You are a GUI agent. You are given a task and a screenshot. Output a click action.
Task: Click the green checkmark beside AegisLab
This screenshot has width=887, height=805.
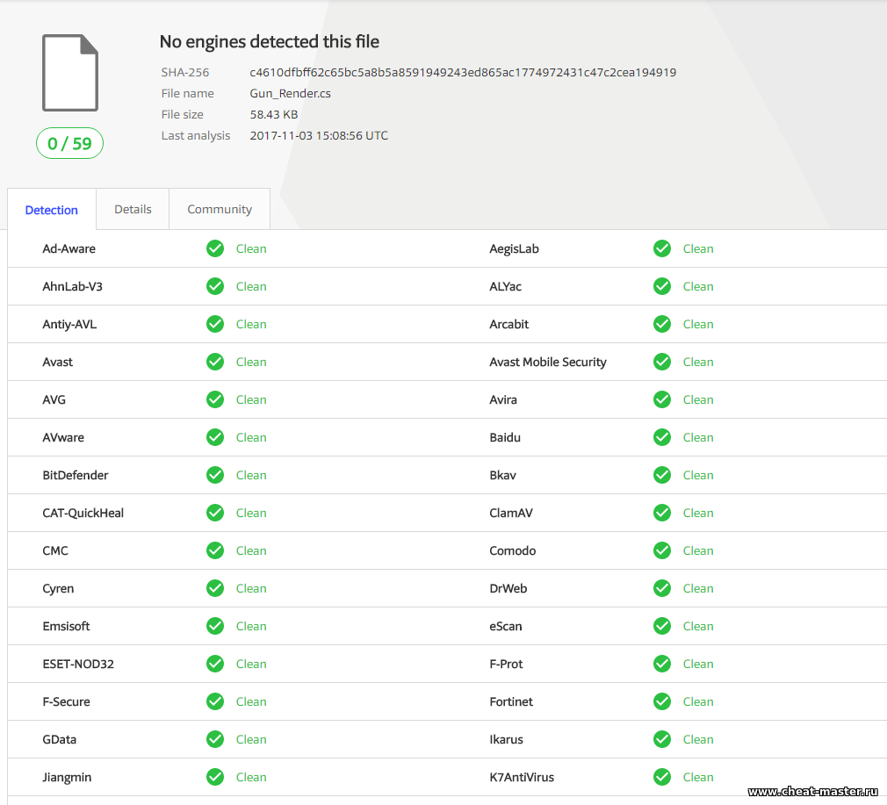(662, 248)
